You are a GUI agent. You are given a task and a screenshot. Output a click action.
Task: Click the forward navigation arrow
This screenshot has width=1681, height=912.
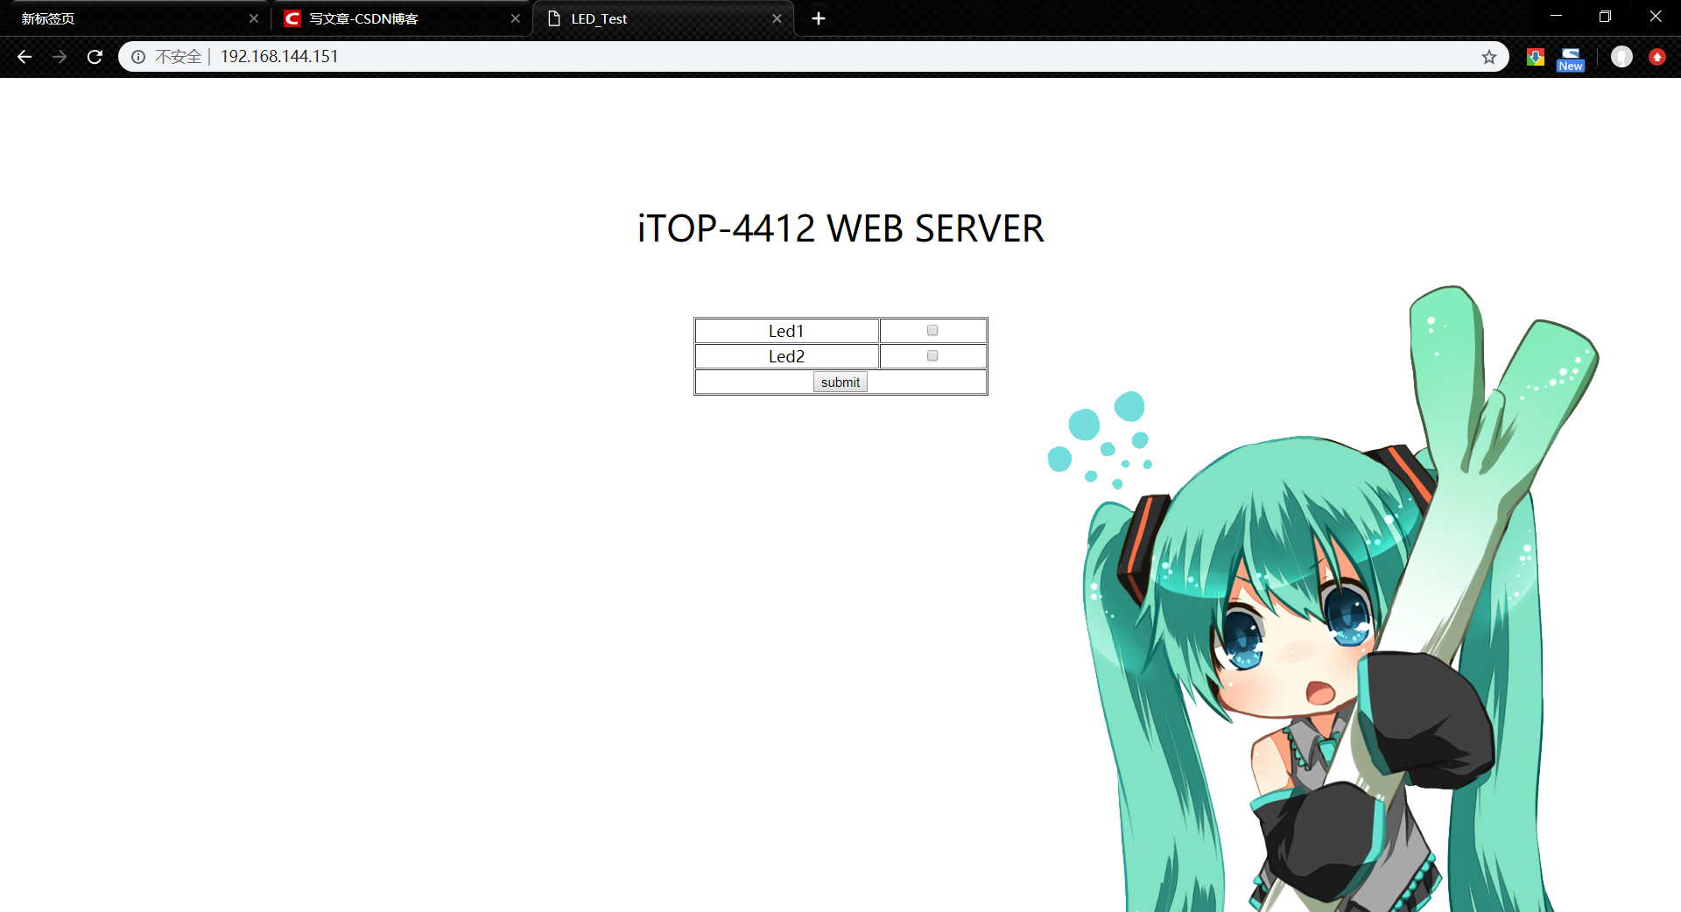tap(60, 57)
